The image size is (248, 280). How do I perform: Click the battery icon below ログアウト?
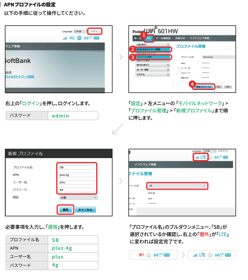point(225,157)
